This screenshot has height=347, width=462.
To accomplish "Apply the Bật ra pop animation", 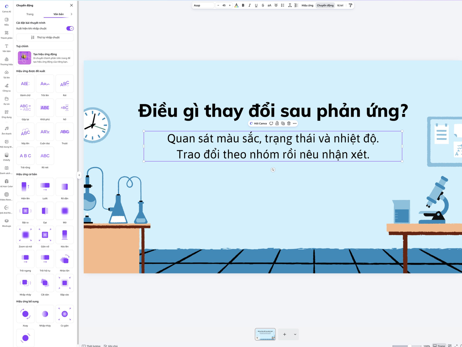I will [x=26, y=211].
